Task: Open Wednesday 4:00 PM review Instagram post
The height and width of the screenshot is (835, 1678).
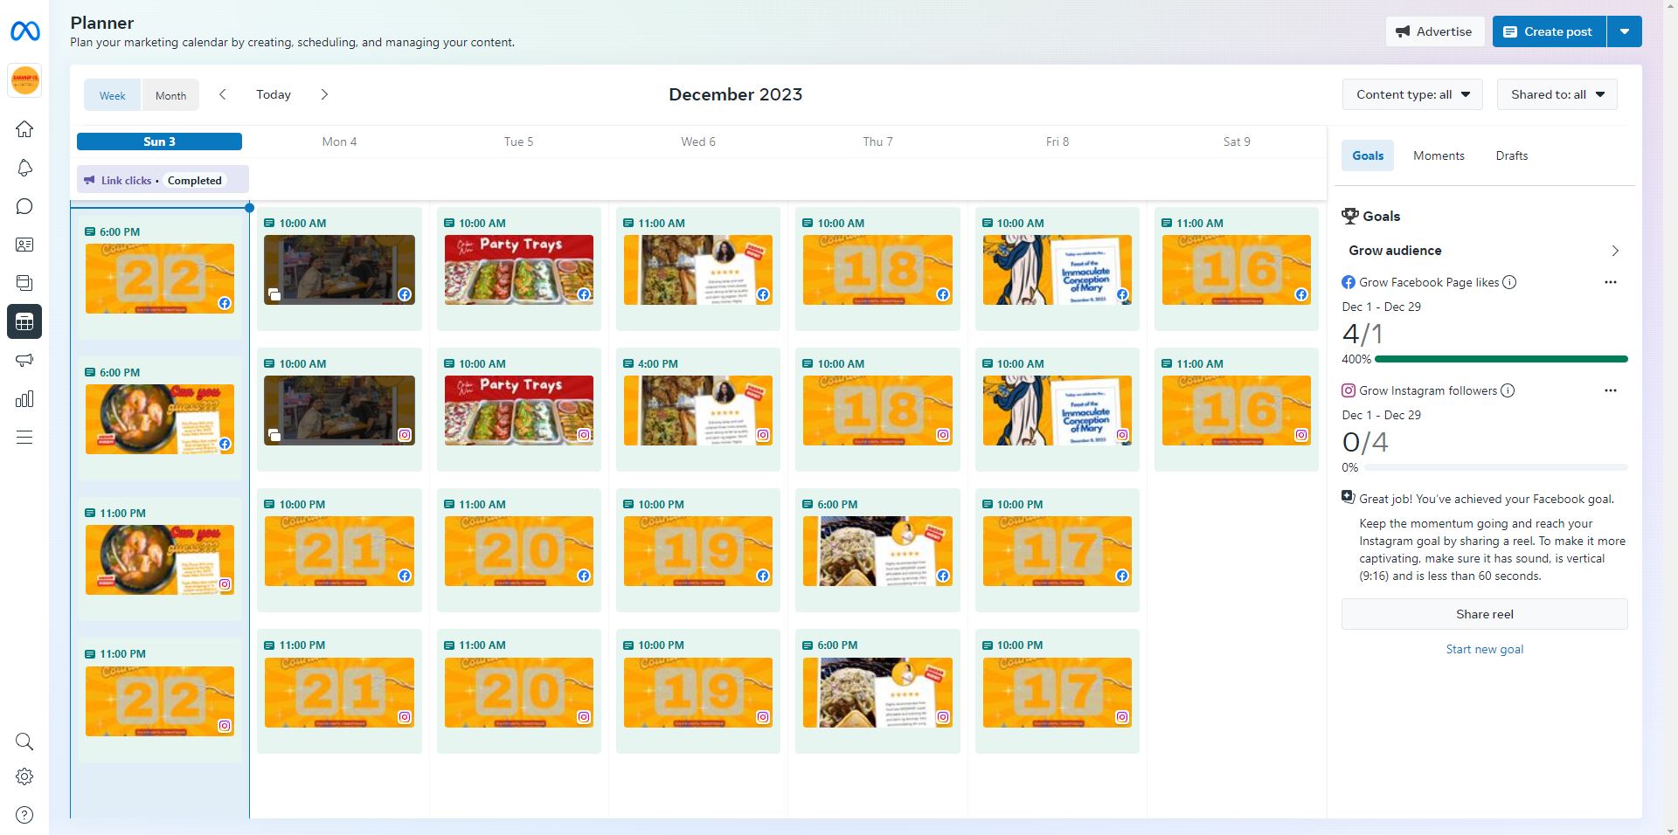Action: click(x=698, y=410)
